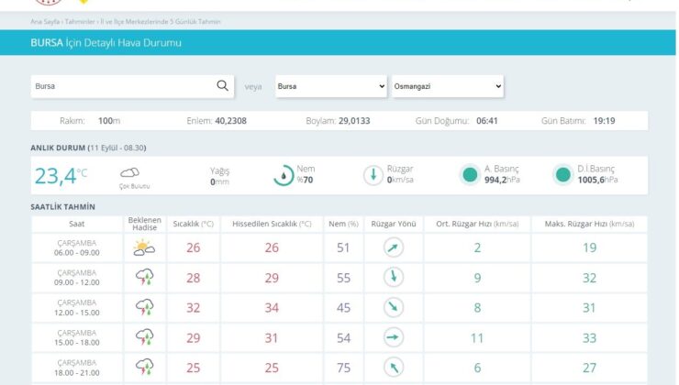Image resolution: width=679 pixels, height=385 pixels.
Task: Click wind direction arrow for 12.00 - 15.00
Action: click(394, 308)
